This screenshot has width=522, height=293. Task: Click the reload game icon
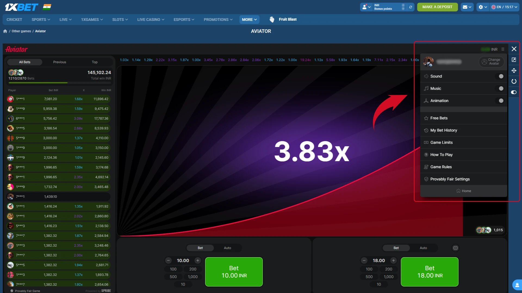pyautogui.click(x=514, y=81)
